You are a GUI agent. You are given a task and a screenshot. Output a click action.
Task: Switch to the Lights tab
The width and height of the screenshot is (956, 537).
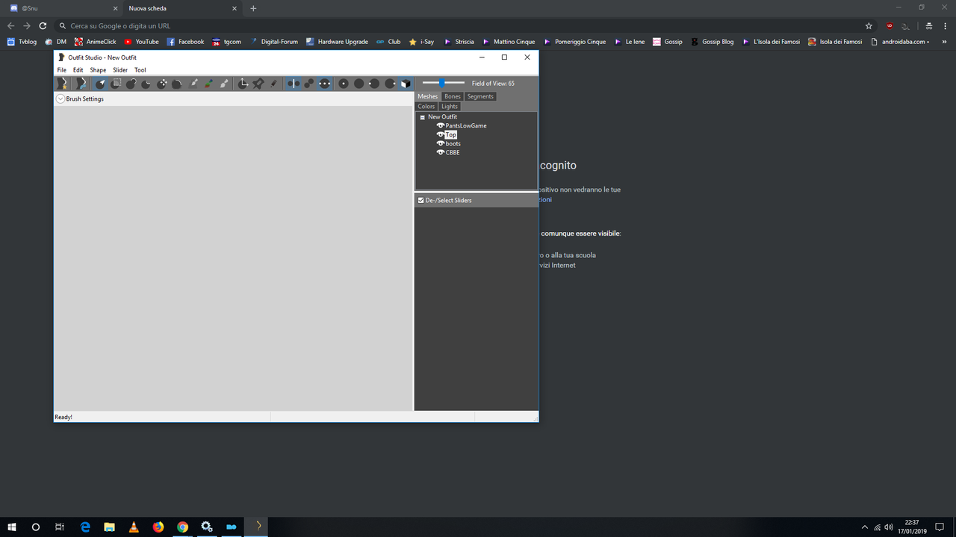[x=450, y=106]
